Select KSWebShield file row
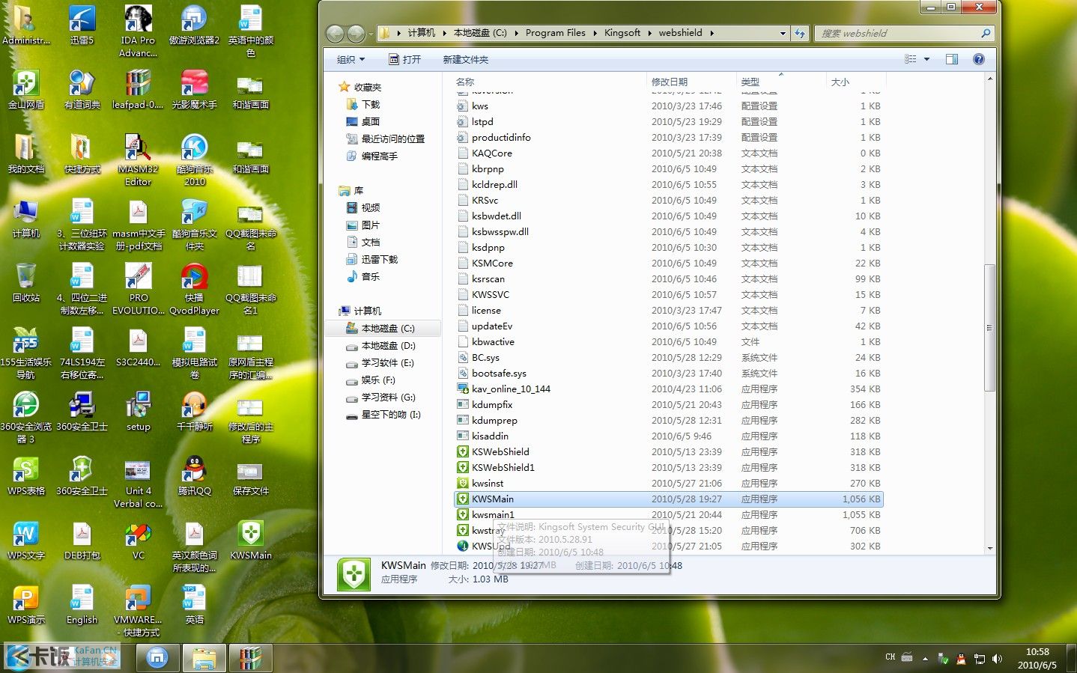The image size is (1077, 673). point(669,451)
